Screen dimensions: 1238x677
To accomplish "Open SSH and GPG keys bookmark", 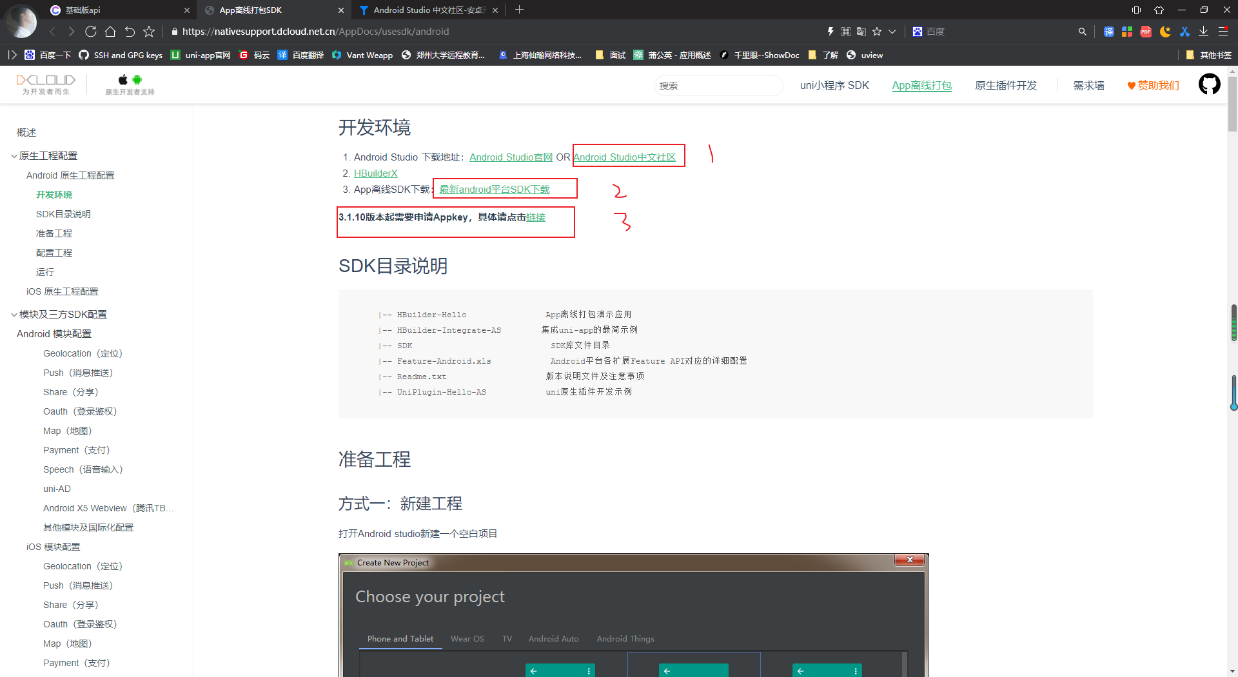I will click(x=121, y=55).
